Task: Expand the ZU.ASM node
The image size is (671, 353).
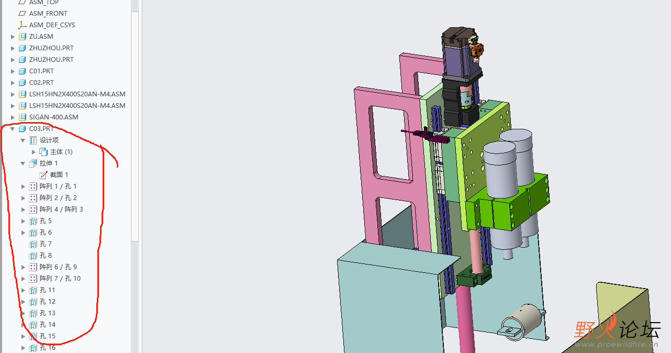Action: coord(13,37)
